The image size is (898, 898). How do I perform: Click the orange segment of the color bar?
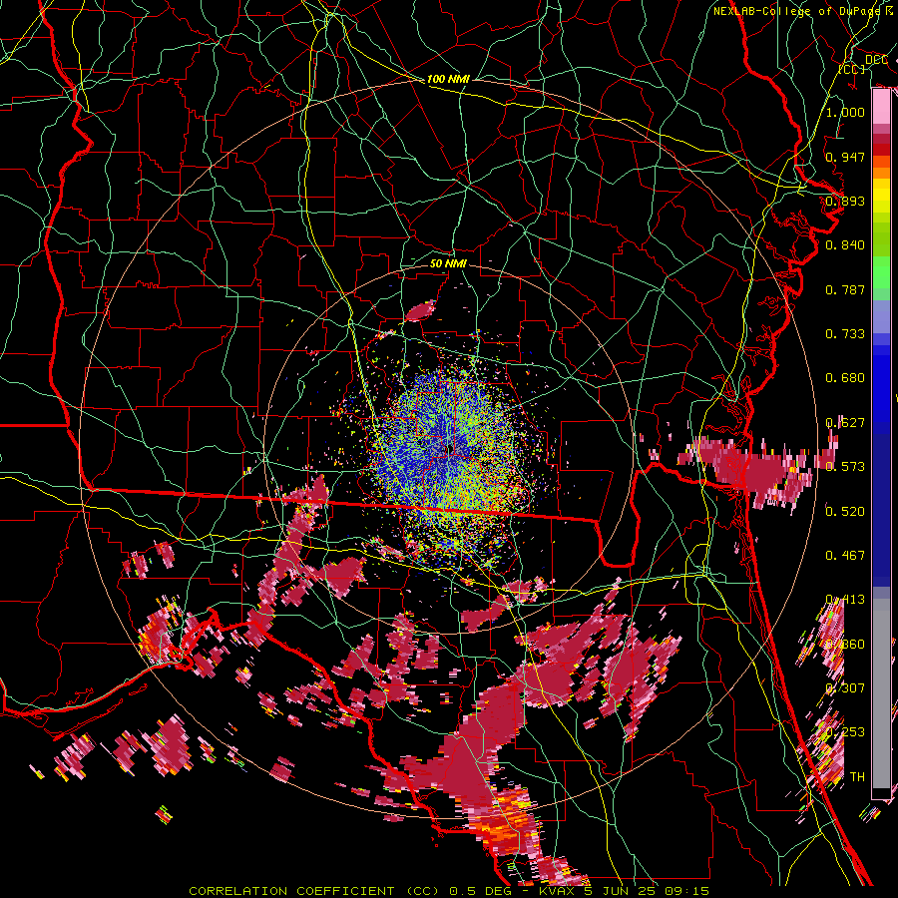click(x=881, y=168)
